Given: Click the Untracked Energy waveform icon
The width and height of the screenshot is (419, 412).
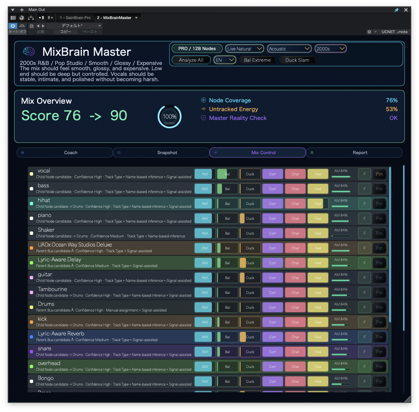Looking at the screenshot, I should (203, 109).
